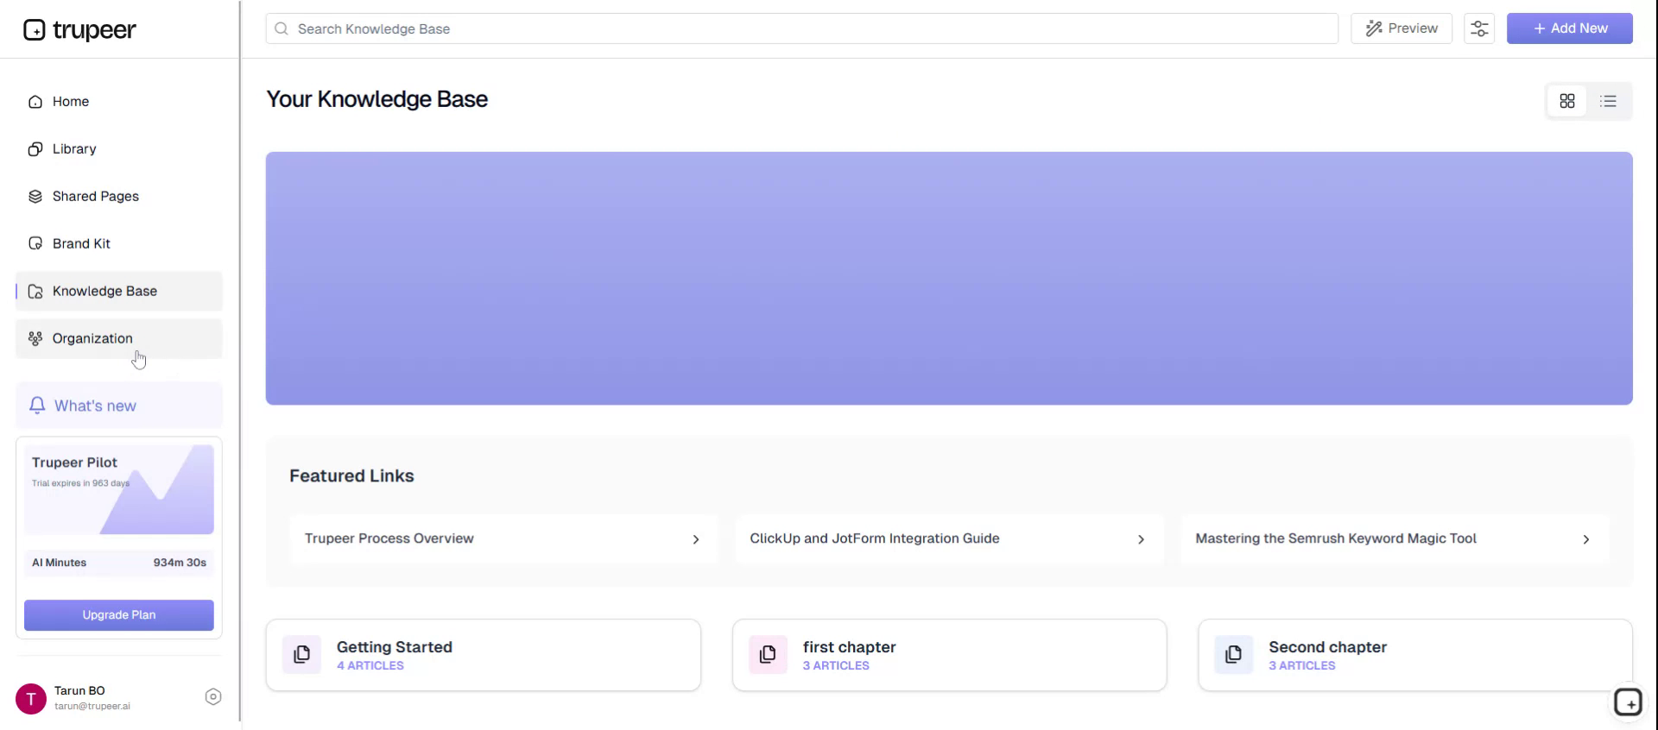Click 'Trial expires in 963 days' text
The image size is (1658, 730).
[80, 483]
